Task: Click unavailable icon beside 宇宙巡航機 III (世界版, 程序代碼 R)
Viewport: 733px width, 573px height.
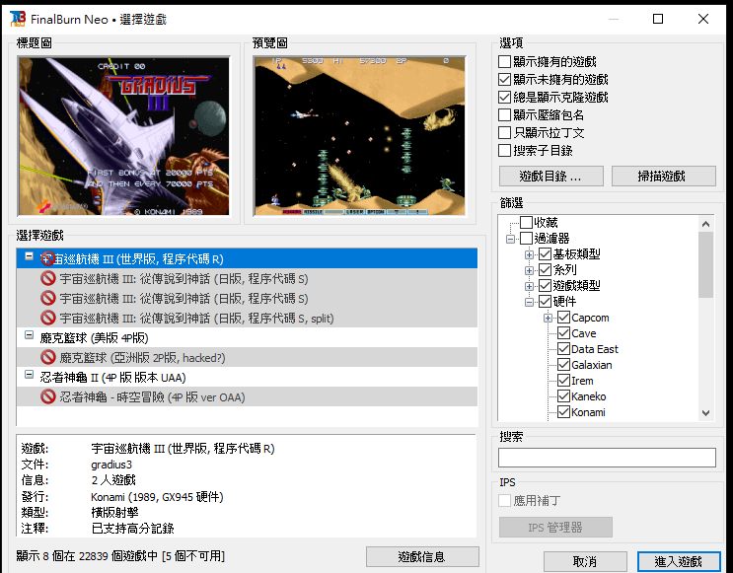Action: point(47,258)
